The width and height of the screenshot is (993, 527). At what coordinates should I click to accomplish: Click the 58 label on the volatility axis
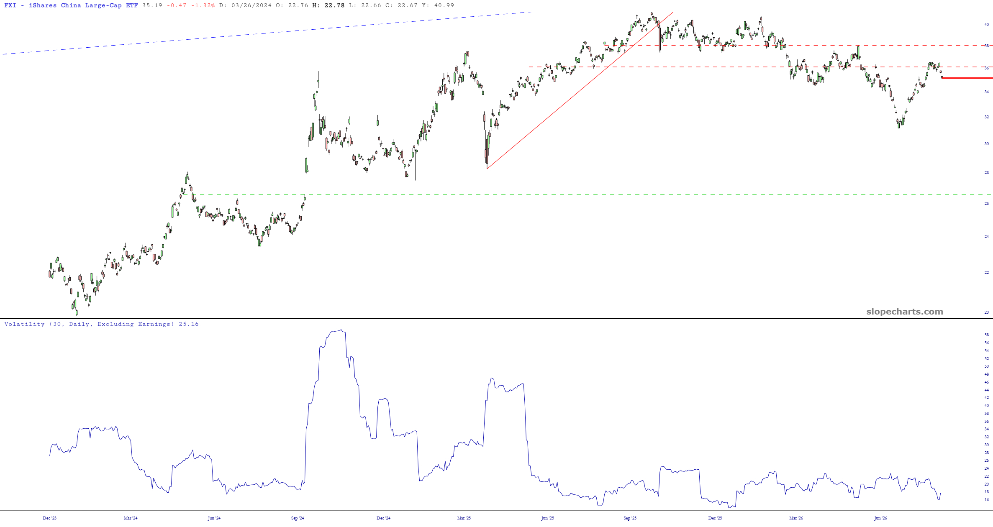tap(986, 335)
